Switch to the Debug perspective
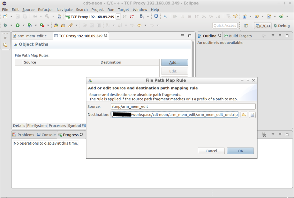 coord(282,26)
